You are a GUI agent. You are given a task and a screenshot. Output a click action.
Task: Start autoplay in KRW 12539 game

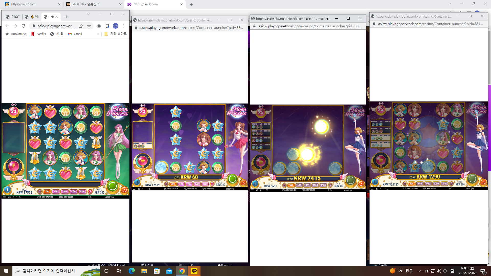[243, 182]
